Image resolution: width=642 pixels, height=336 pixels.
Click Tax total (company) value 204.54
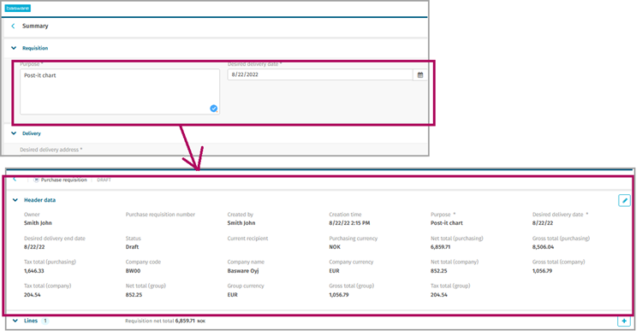(32, 295)
